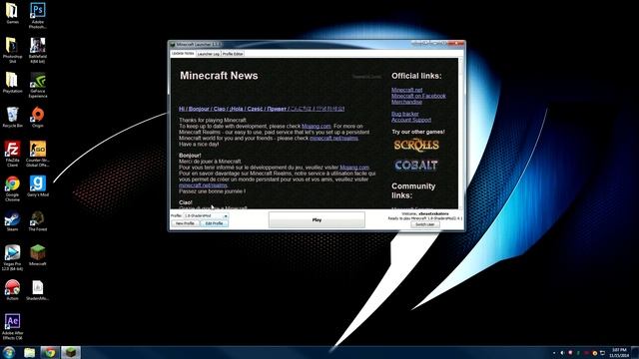
Task: Show hidden system tray icons
Action: (x=554, y=353)
